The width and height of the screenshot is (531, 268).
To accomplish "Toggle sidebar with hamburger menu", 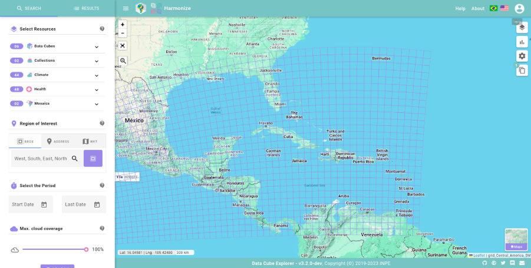I will [x=126, y=8].
